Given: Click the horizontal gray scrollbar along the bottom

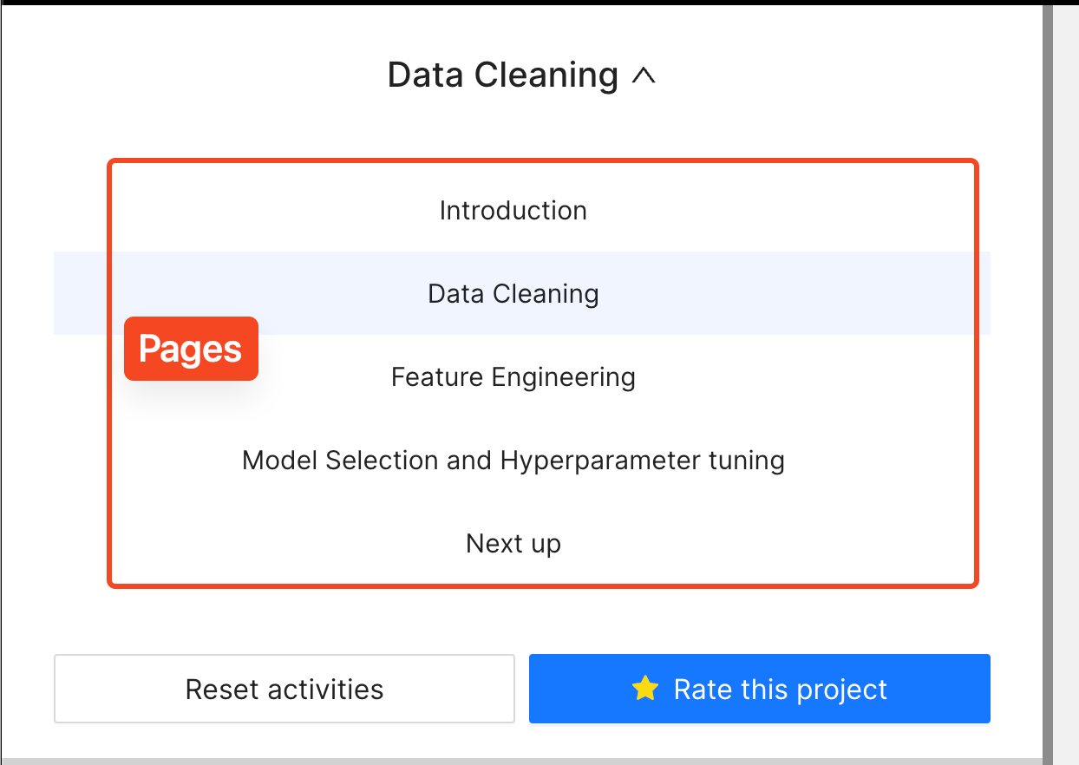Looking at the screenshot, I should click(520, 761).
